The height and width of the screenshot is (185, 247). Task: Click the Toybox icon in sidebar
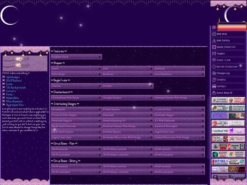(214, 53)
